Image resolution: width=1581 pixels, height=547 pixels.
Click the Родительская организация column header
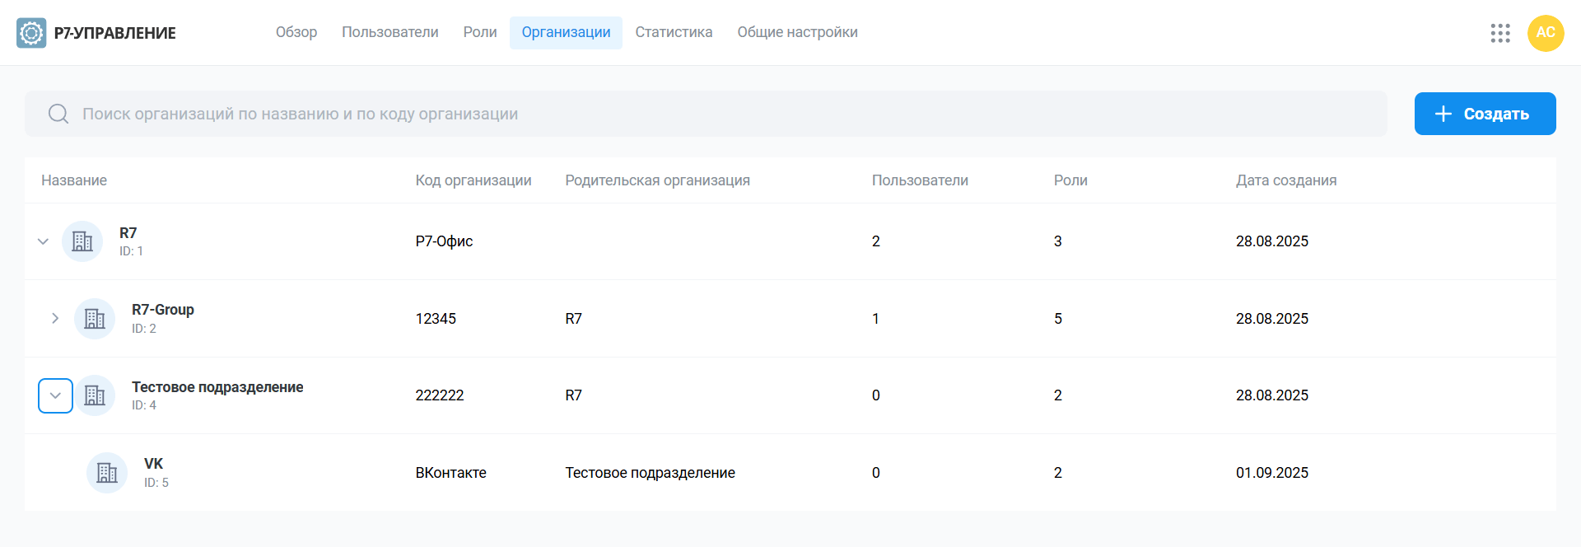(657, 180)
